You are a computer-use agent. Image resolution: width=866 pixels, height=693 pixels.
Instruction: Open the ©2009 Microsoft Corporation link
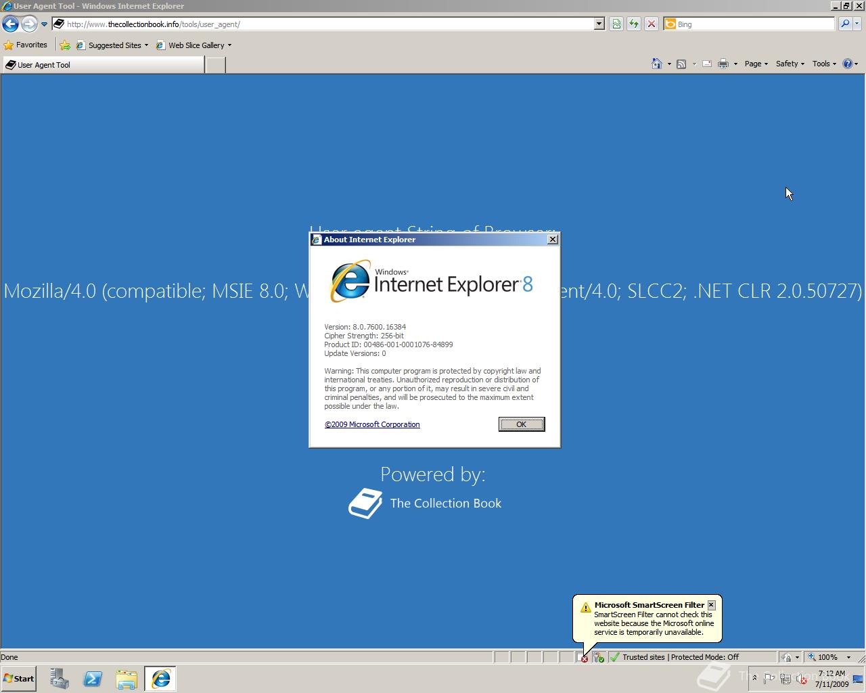pyautogui.click(x=372, y=424)
